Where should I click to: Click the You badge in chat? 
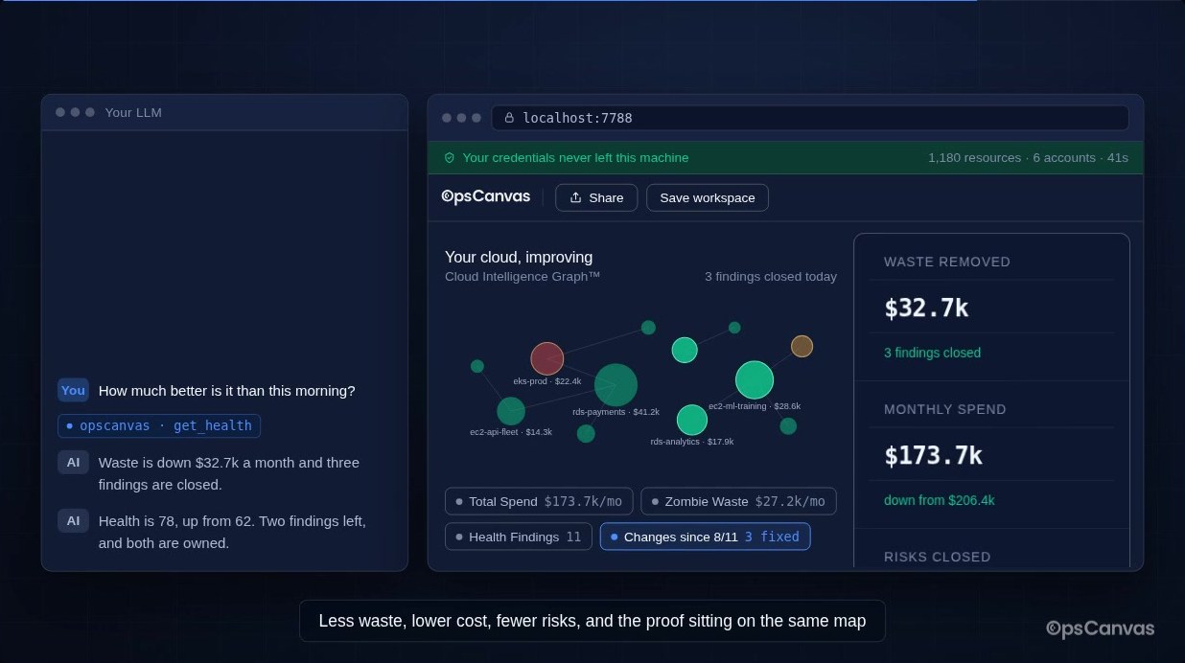pyautogui.click(x=73, y=390)
